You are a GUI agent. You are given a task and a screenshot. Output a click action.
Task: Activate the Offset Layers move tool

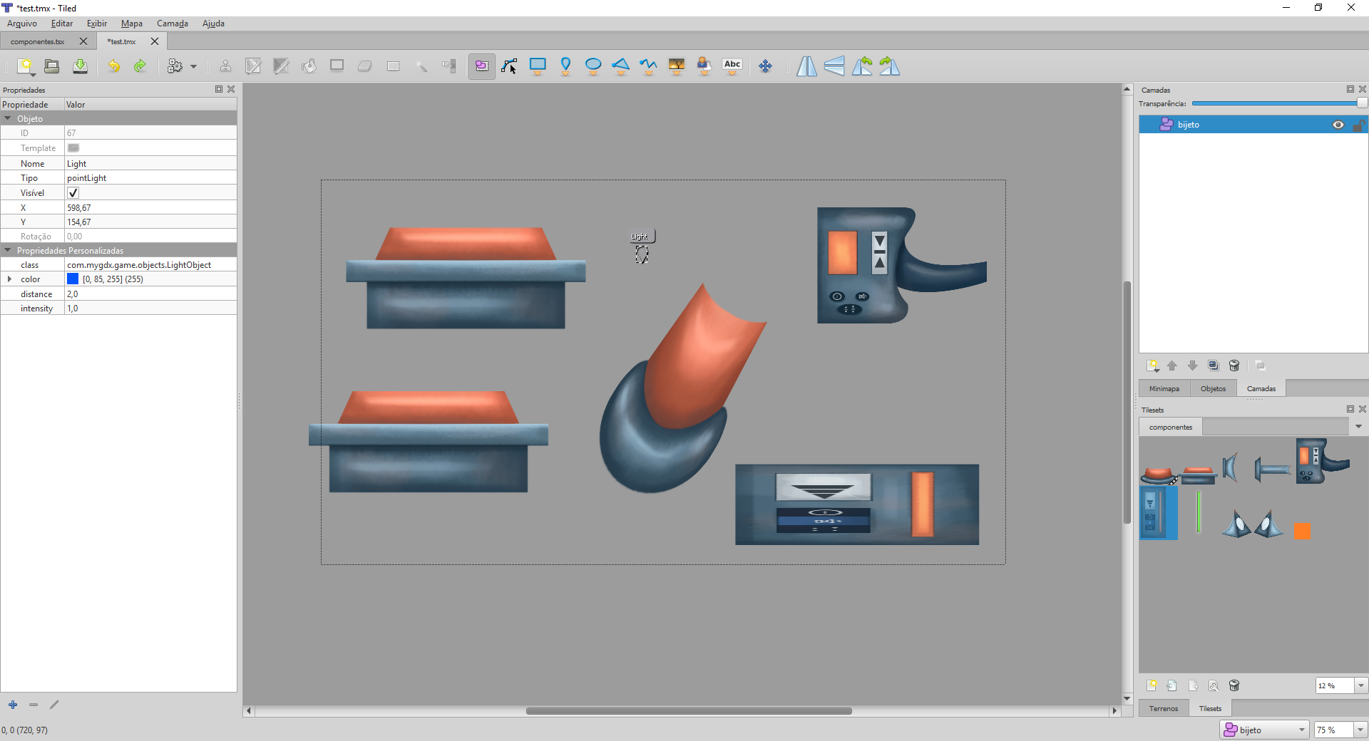765,66
